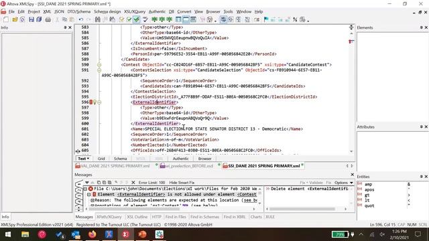Screen dimensions: 429x241
Task: Print using the printer toolbar icon
Action: [48, 19]
